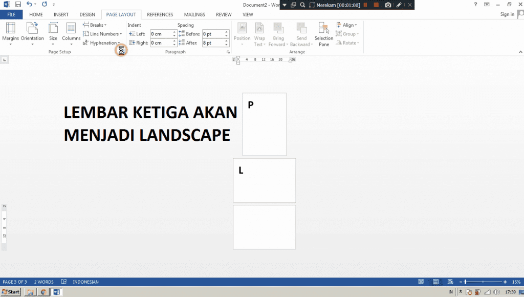Click the Spacing Before input field

click(x=212, y=34)
